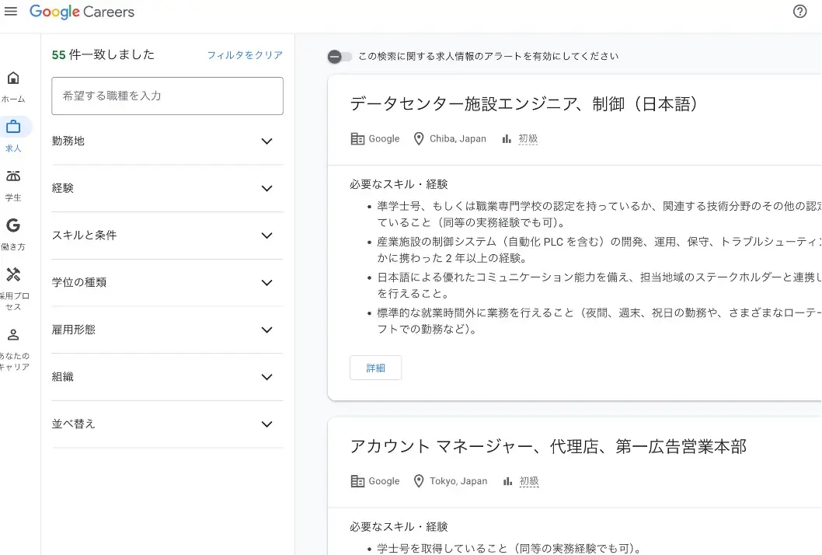Click the フィルタをクリア link
This screenshot has height=555, width=822.
245,55
